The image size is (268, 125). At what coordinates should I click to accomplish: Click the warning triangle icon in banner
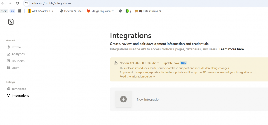(116, 63)
